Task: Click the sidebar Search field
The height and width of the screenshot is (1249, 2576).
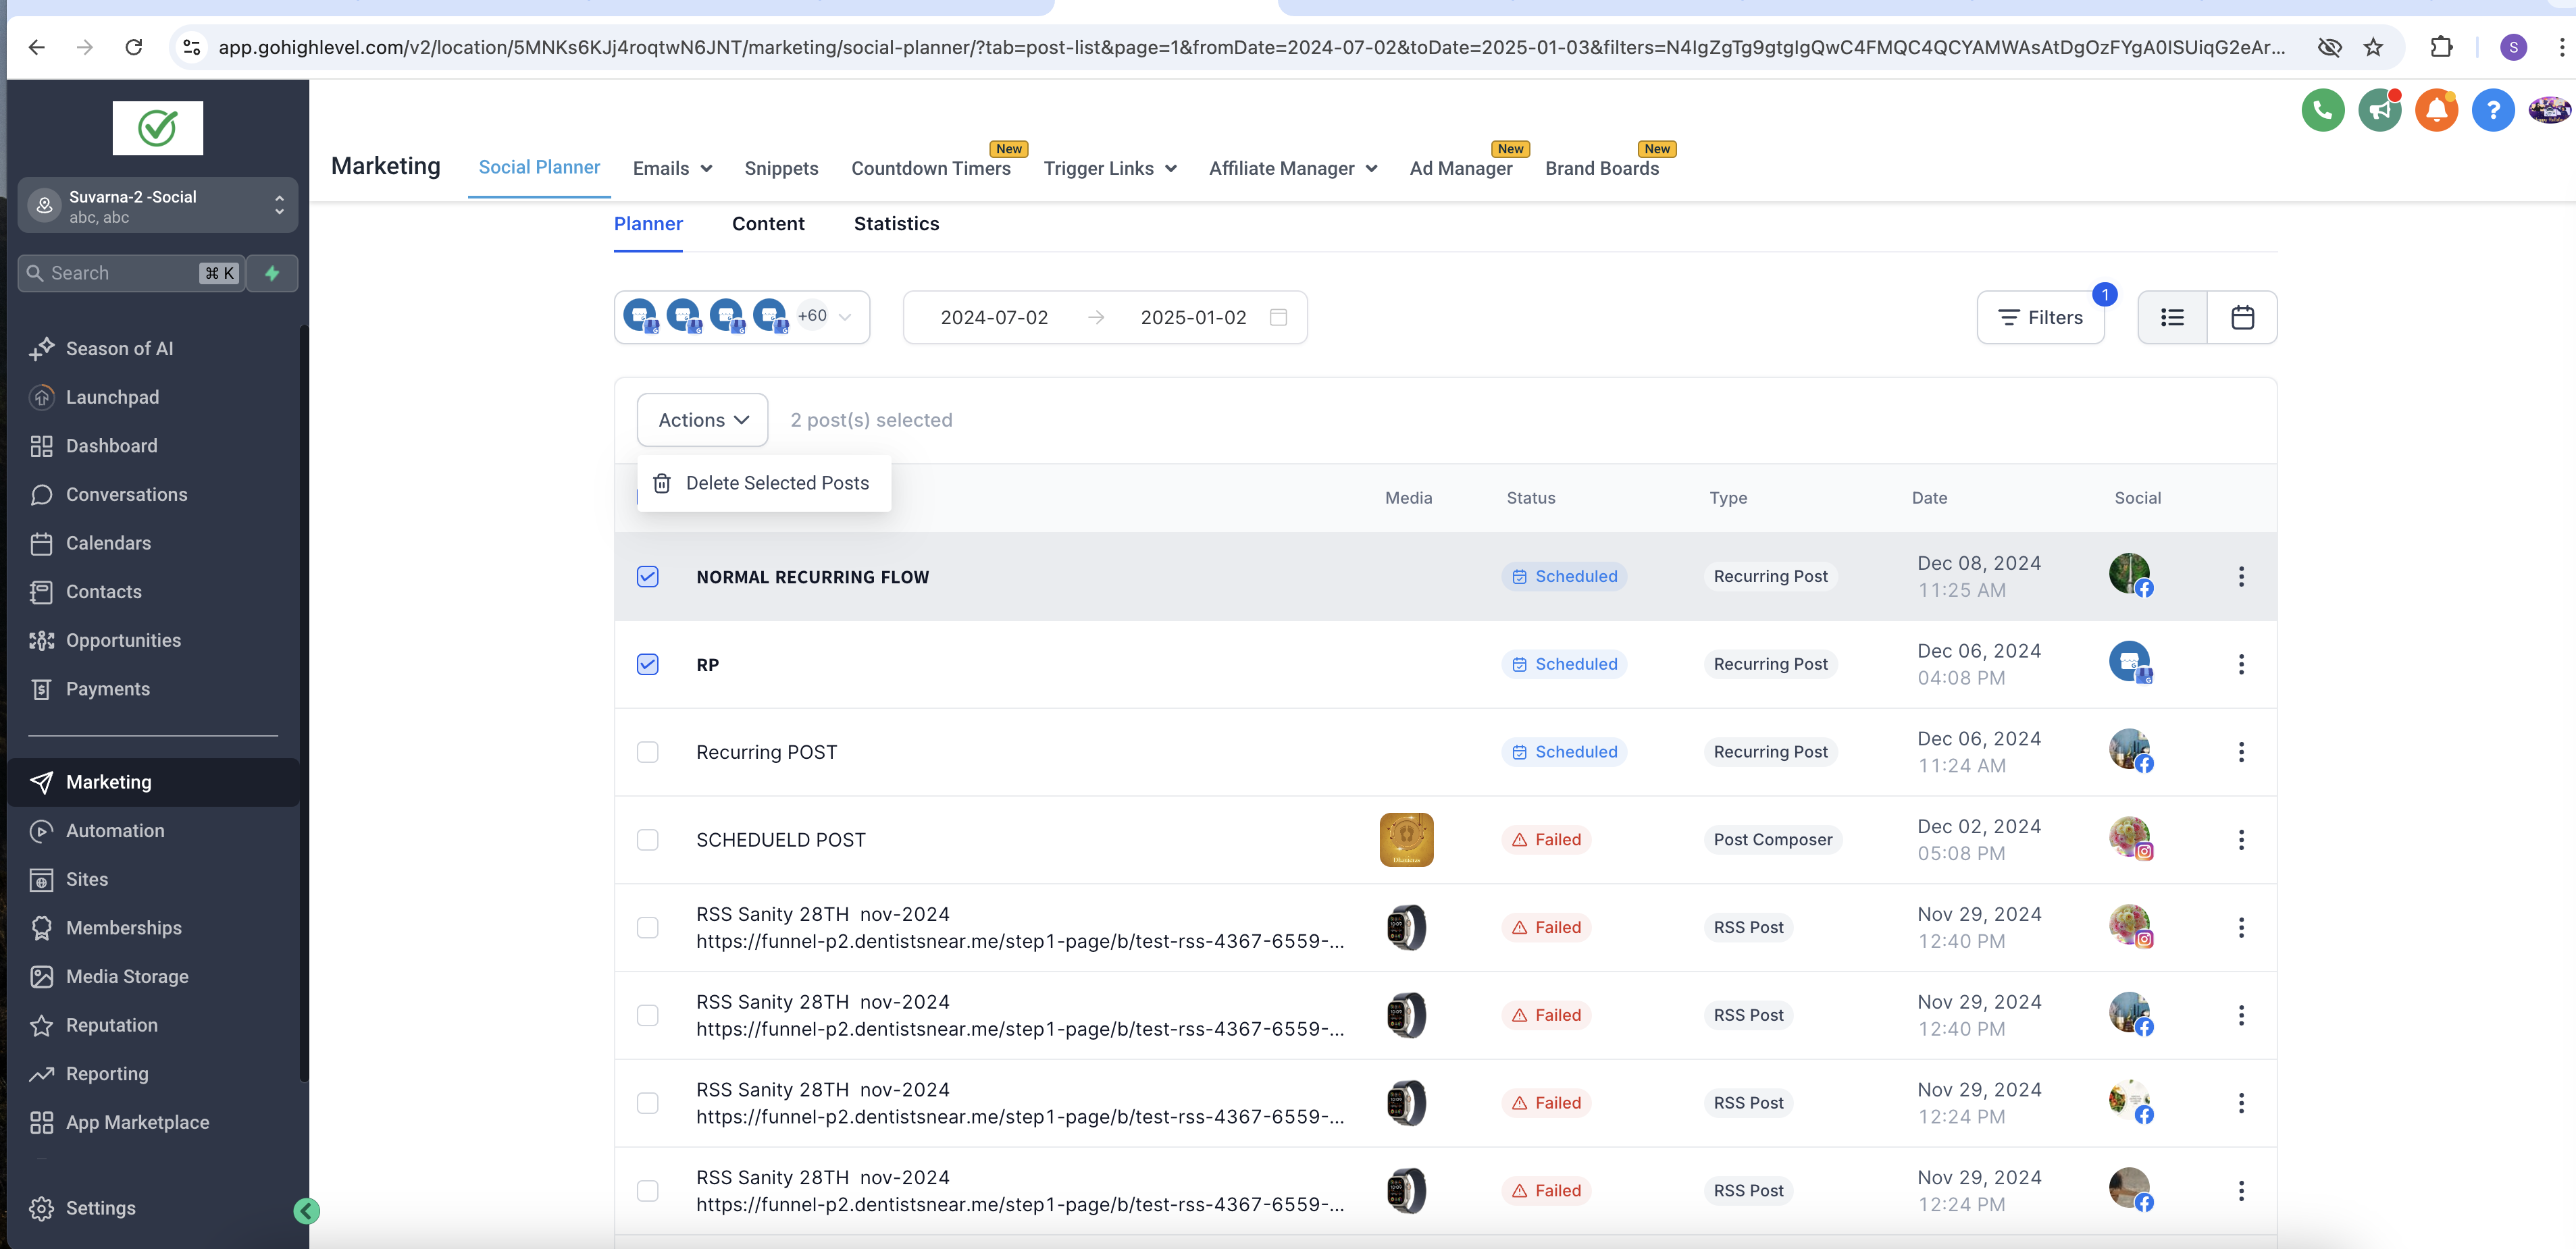Action: (x=131, y=273)
